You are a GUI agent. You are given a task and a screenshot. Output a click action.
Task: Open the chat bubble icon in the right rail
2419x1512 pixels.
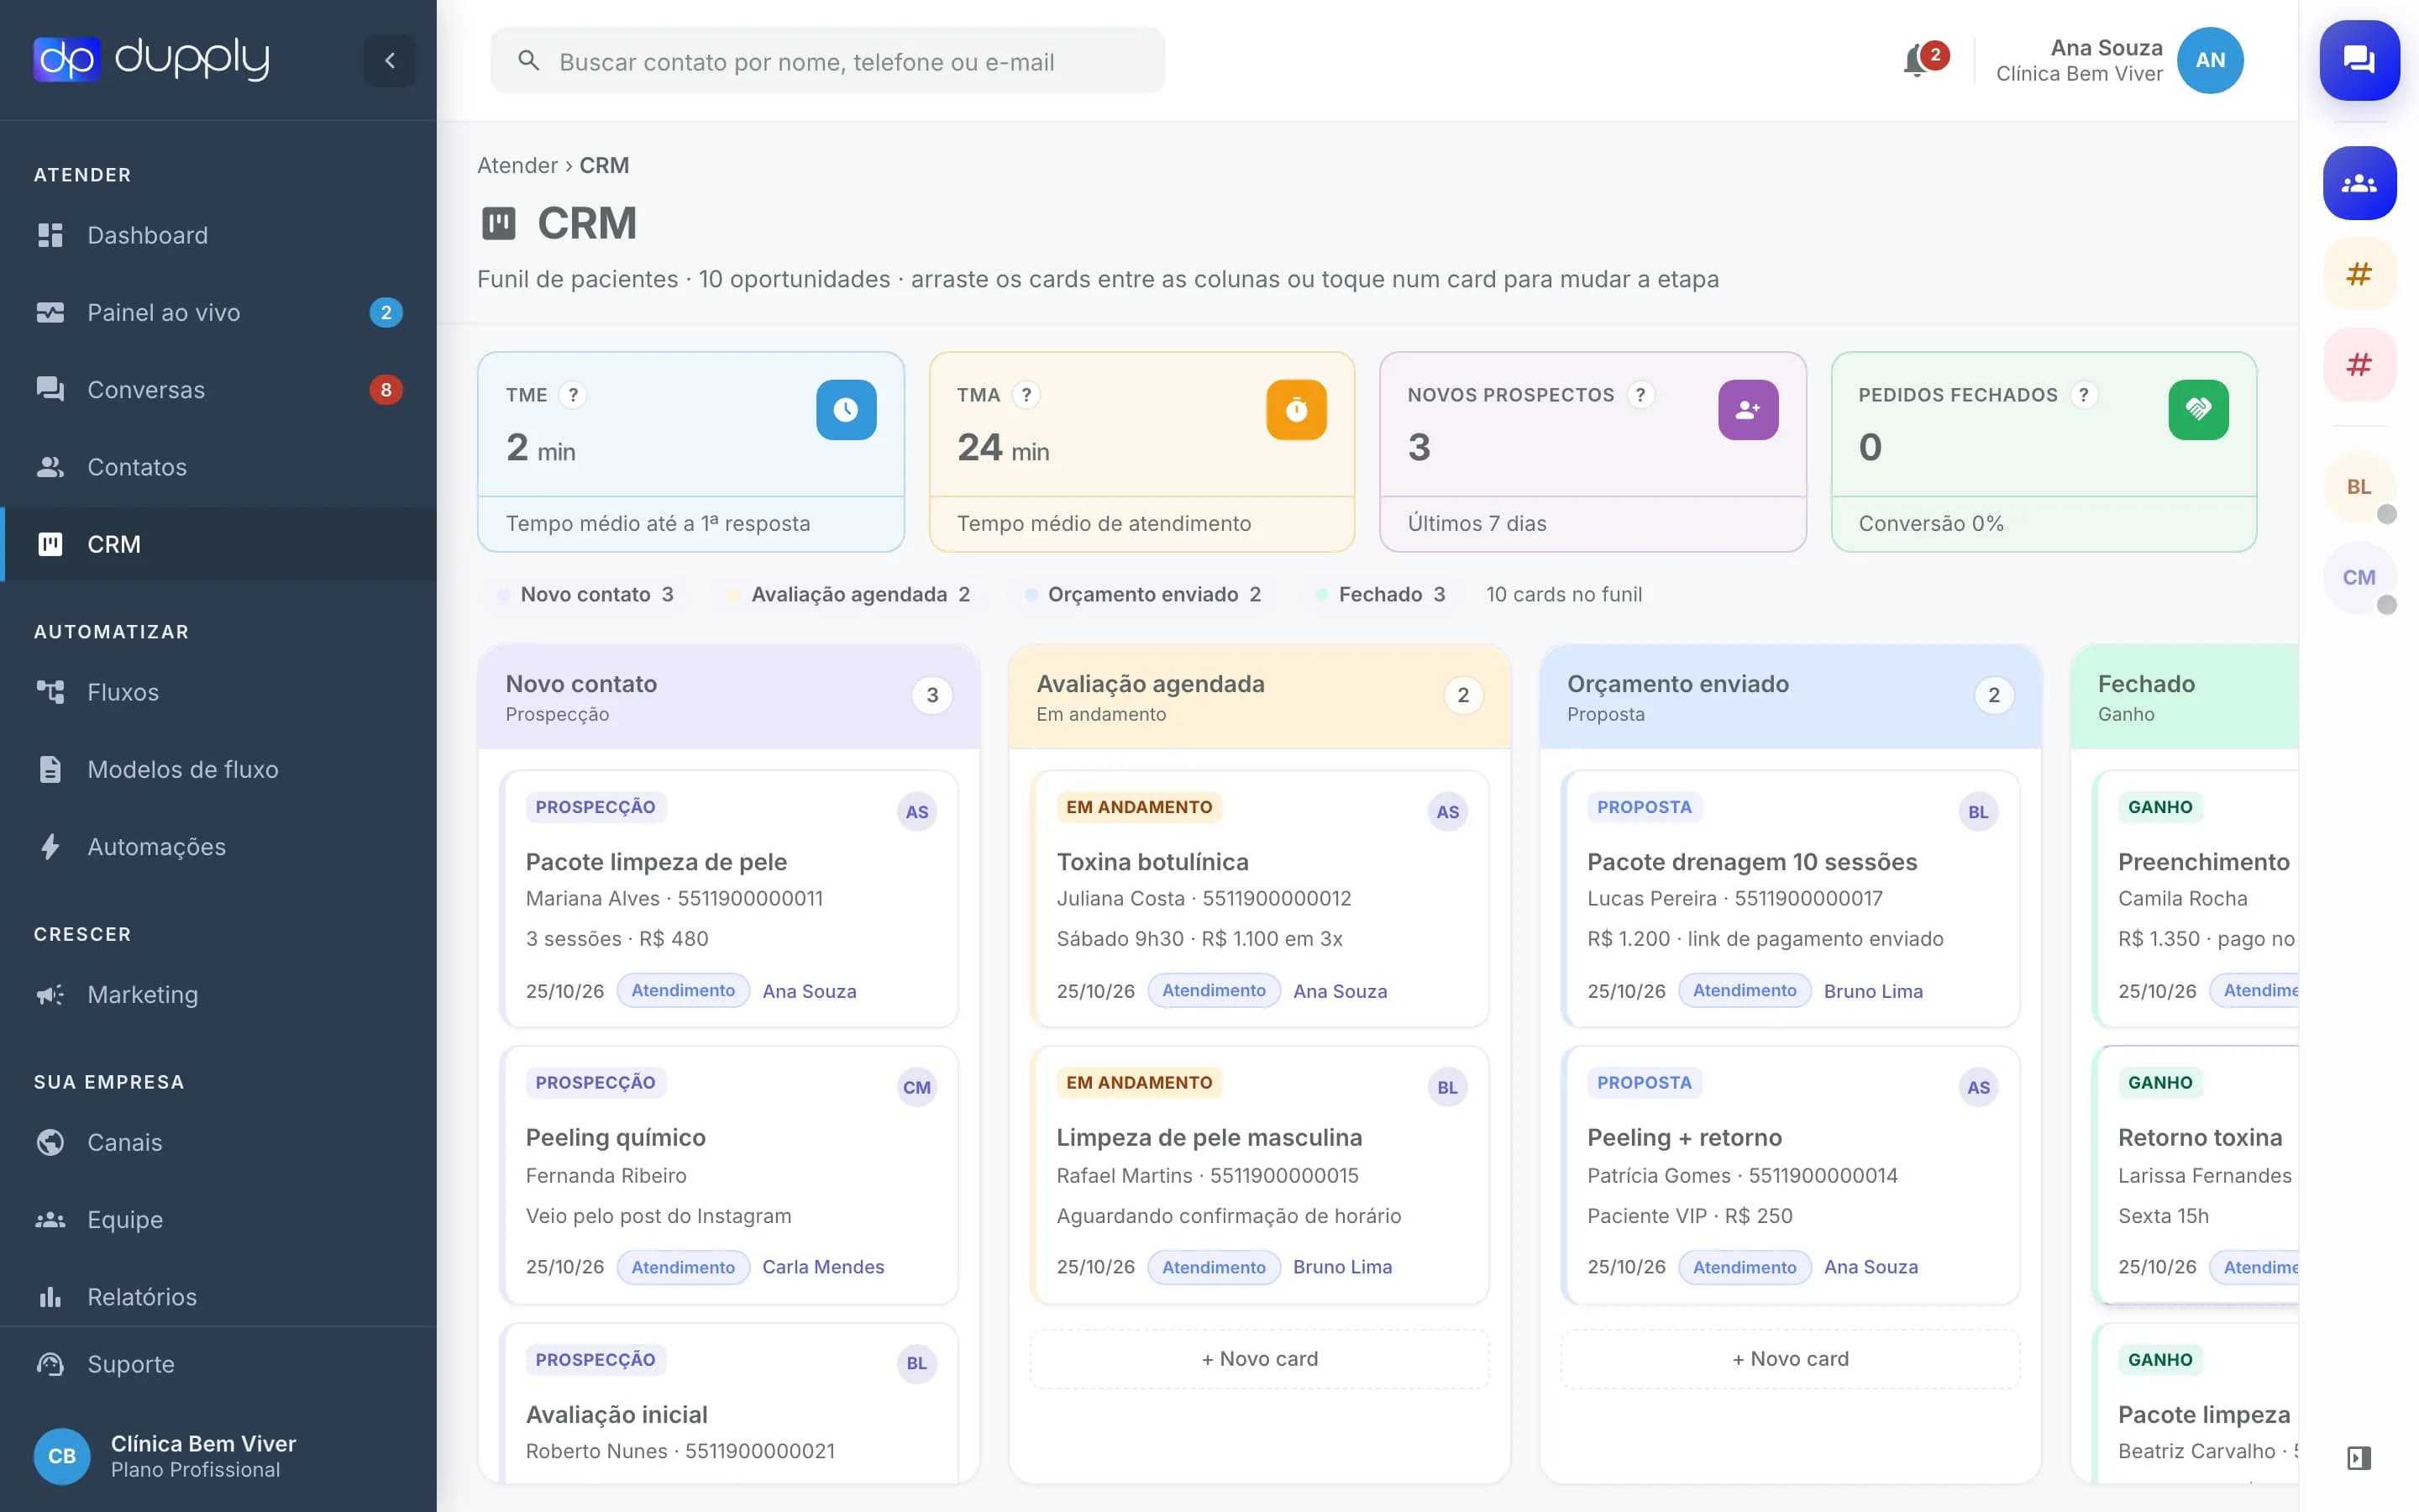click(x=2359, y=60)
